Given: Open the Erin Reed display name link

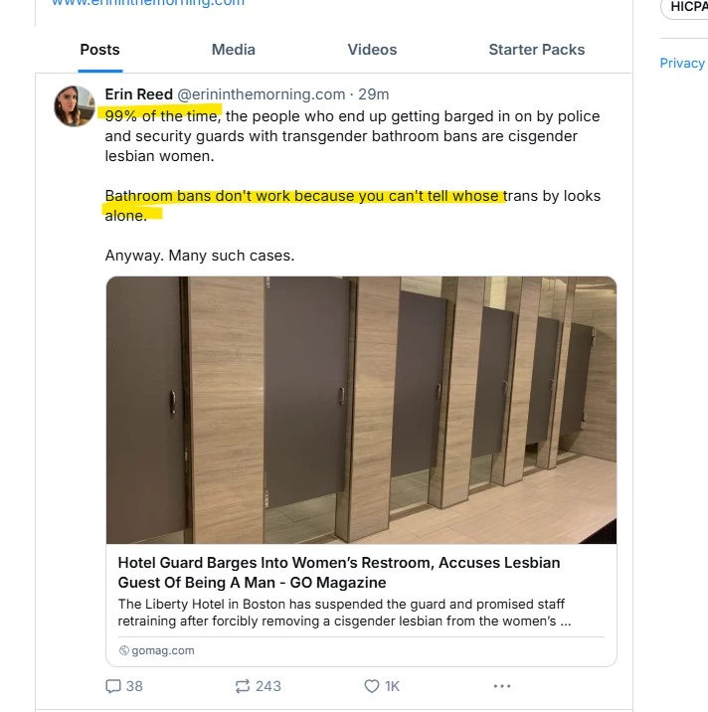Looking at the screenshot, I should tap(138, 94).
